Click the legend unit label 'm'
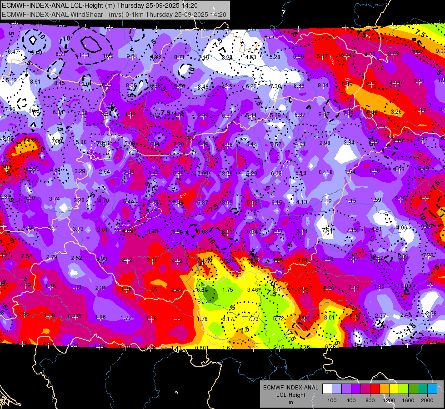This screenshot has height=409, width=445. (290, 402)
